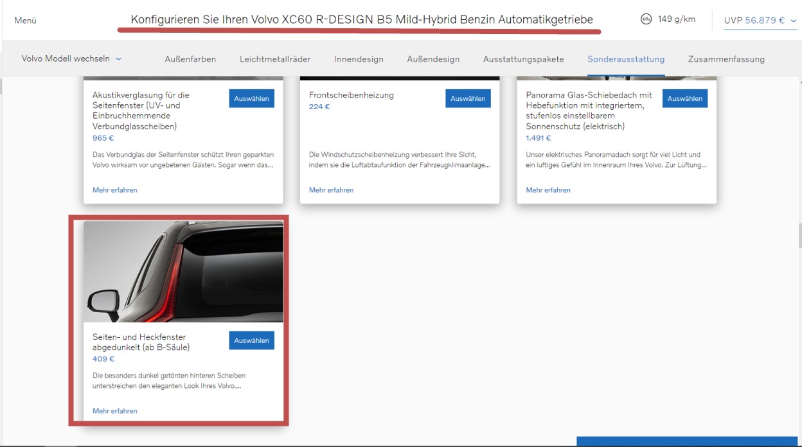Viewport: 802px width, 447px height.
Task: Click the page vertical scrollbar thumb
Action: pos(799,236)
